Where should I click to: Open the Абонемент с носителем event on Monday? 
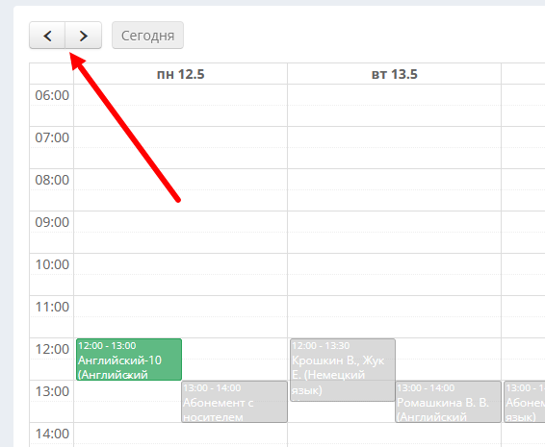[x=234, y=402]
